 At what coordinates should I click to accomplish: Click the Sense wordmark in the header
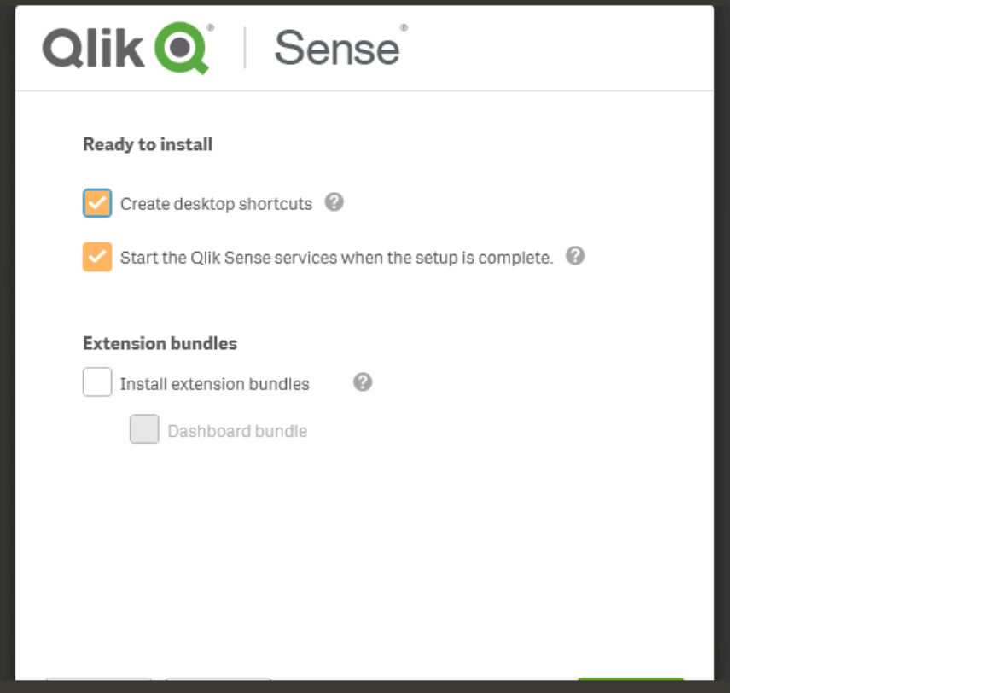pyautogui.click(x=336, y=49)
